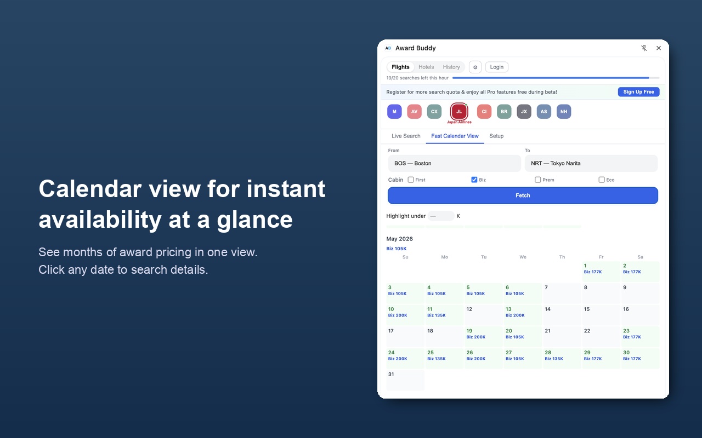The height and width of the screenshot is (438, 702).
Task: Click May 31 calendar date
Action: 405,380
